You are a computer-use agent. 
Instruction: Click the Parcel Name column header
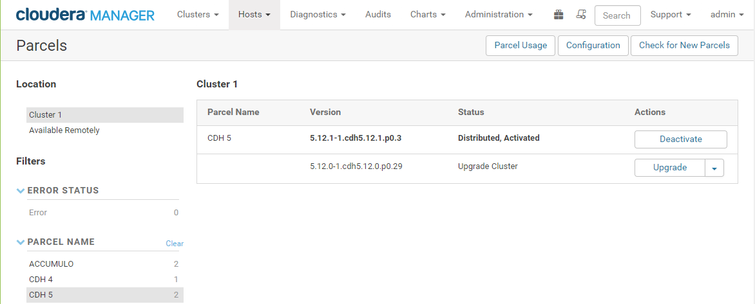(234, 112)
